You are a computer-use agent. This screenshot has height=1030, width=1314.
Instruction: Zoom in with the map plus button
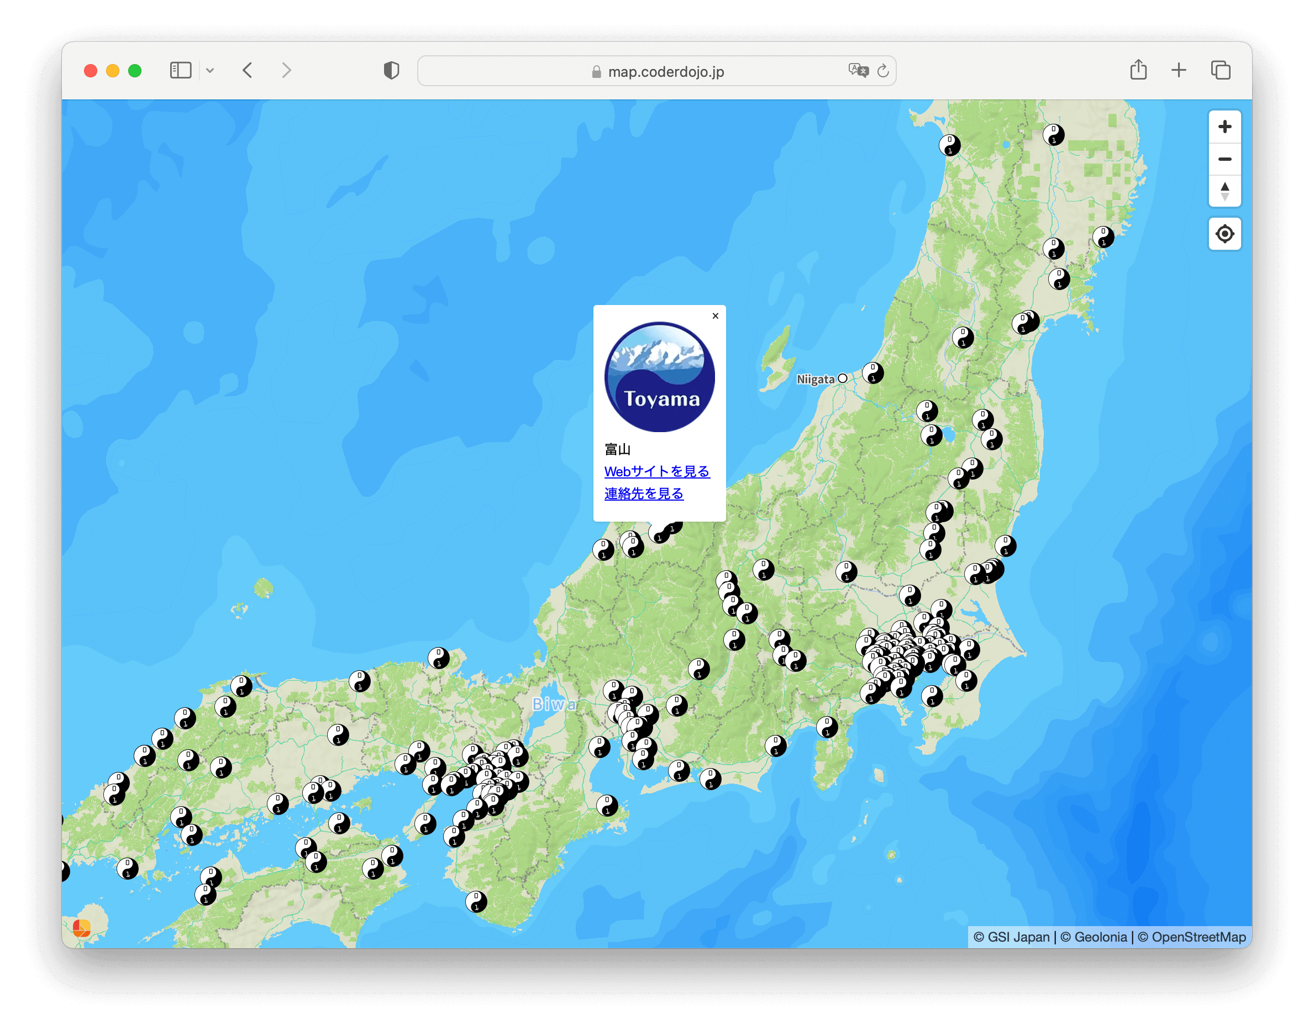[1224, 127]
